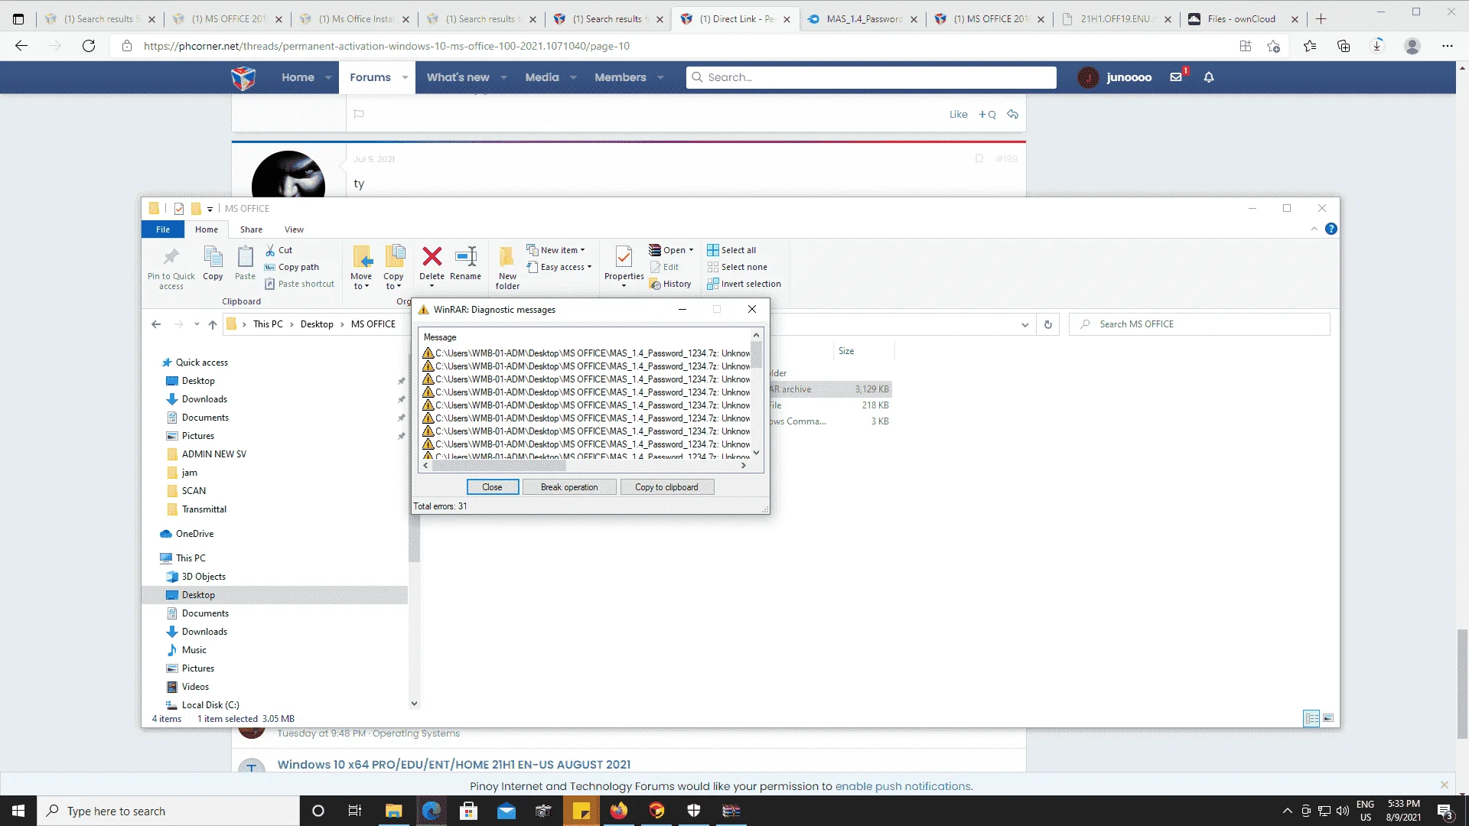Select the Home ribbon tab
Screen dimensions: 1469x826
point(206,229)
